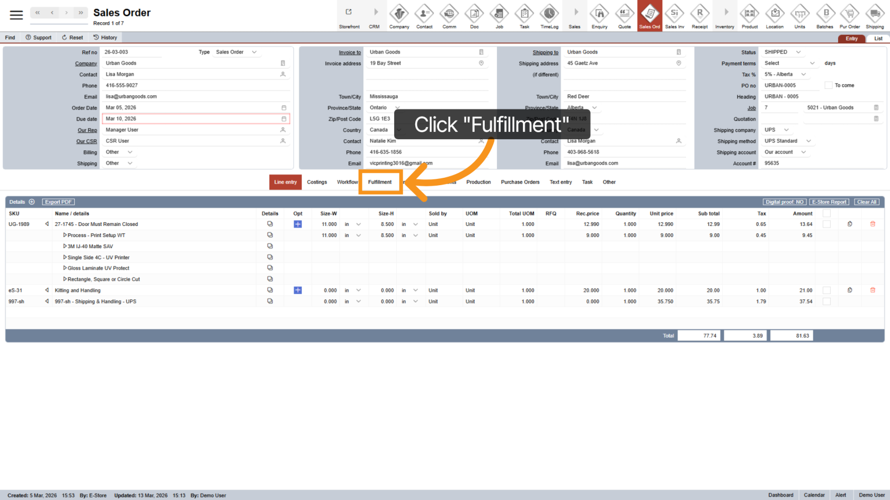The width and height of the screenshot is (890, 500).
Task: Click the hamburger menu icon
Action: pos(16,15)
